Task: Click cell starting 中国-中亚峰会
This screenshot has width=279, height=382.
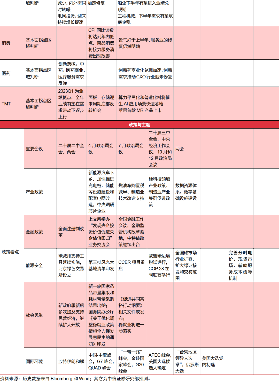Action: click(101, 361)
